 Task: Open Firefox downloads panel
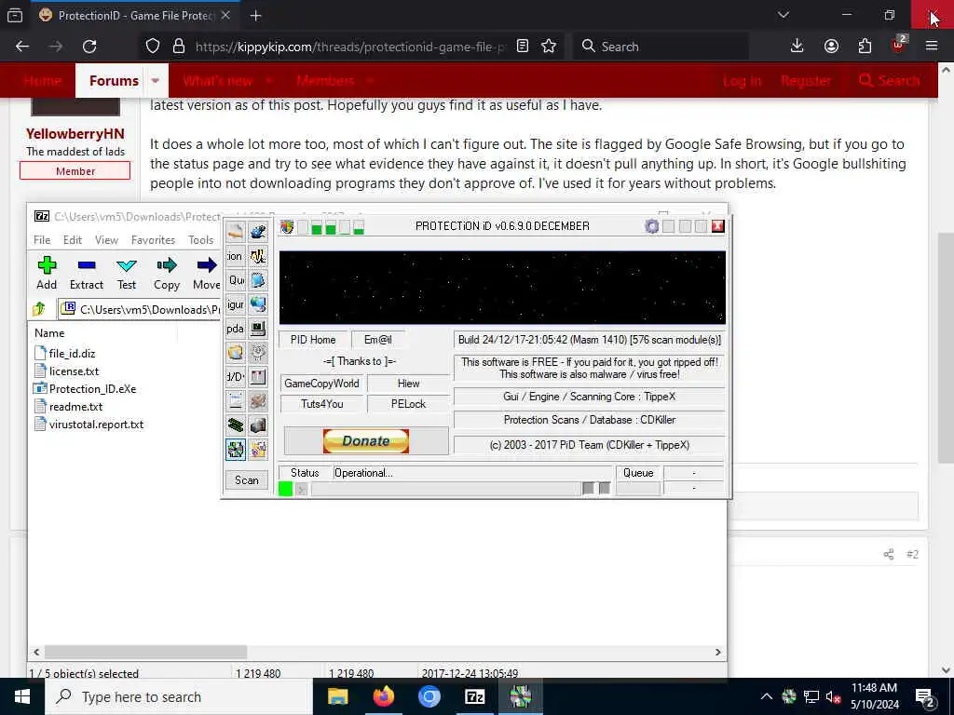click(797, 47)
